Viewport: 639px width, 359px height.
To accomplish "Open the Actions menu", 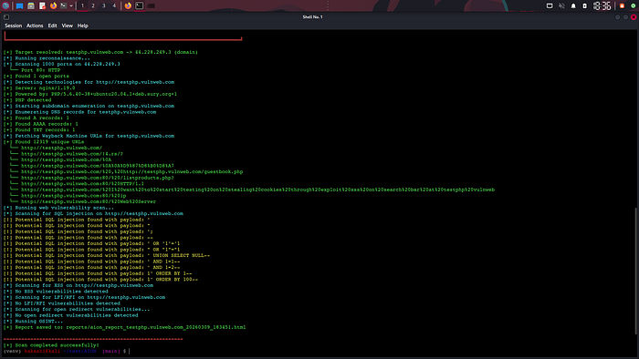I will pyautogui.click(x=35, y=26).
